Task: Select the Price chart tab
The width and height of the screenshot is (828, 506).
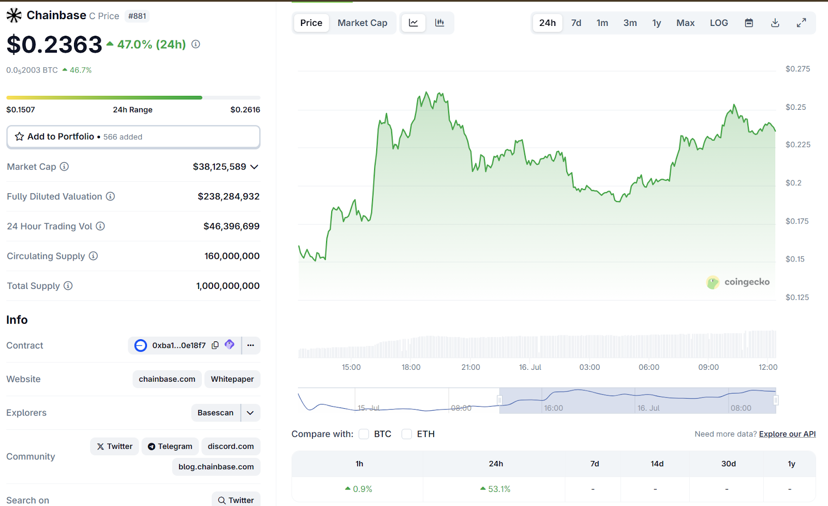Action: pos(312,23)
